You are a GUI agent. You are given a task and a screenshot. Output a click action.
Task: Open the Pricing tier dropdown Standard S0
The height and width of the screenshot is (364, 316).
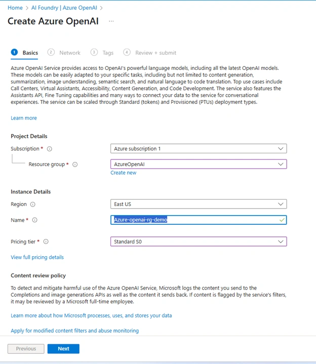click(x=199, y=241)
